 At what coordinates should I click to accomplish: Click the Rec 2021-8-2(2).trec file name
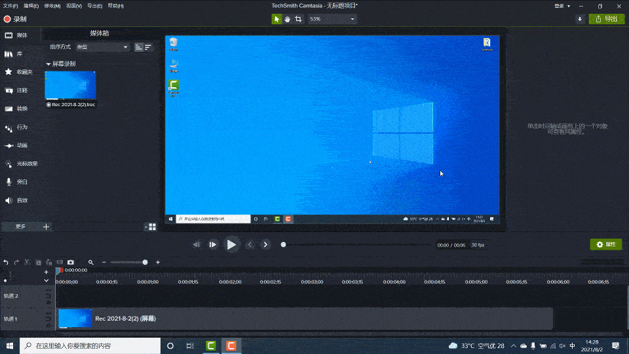pyautogui.click(x=73, y=105)
